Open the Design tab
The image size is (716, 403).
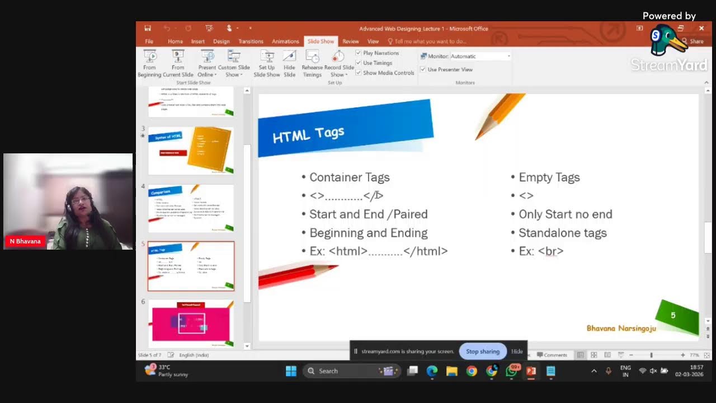pyautogui.click(x=222, y=41)
